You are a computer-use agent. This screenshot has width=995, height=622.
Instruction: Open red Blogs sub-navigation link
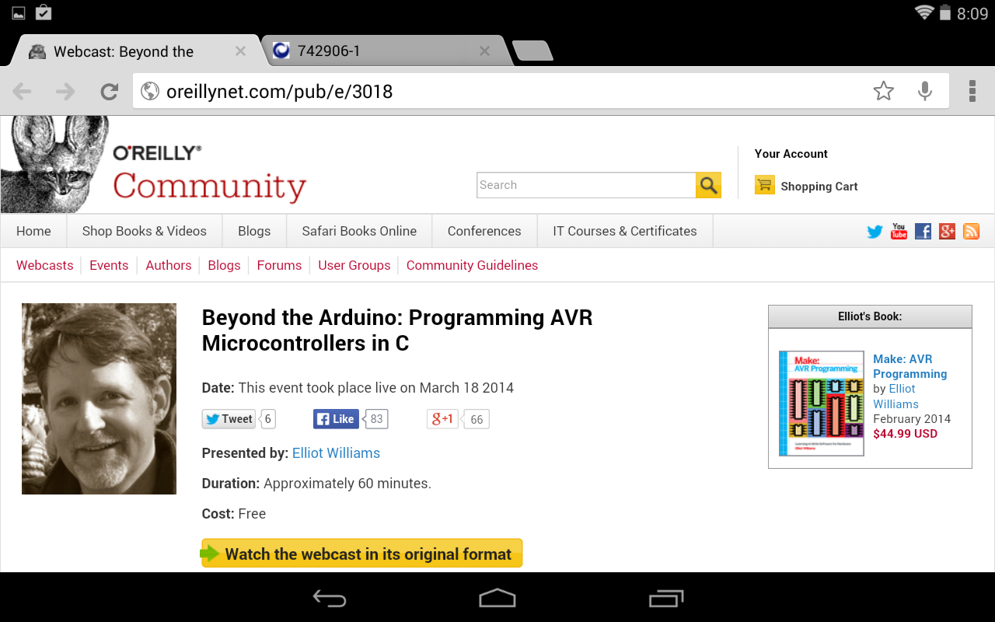click(x=224, y=265)
